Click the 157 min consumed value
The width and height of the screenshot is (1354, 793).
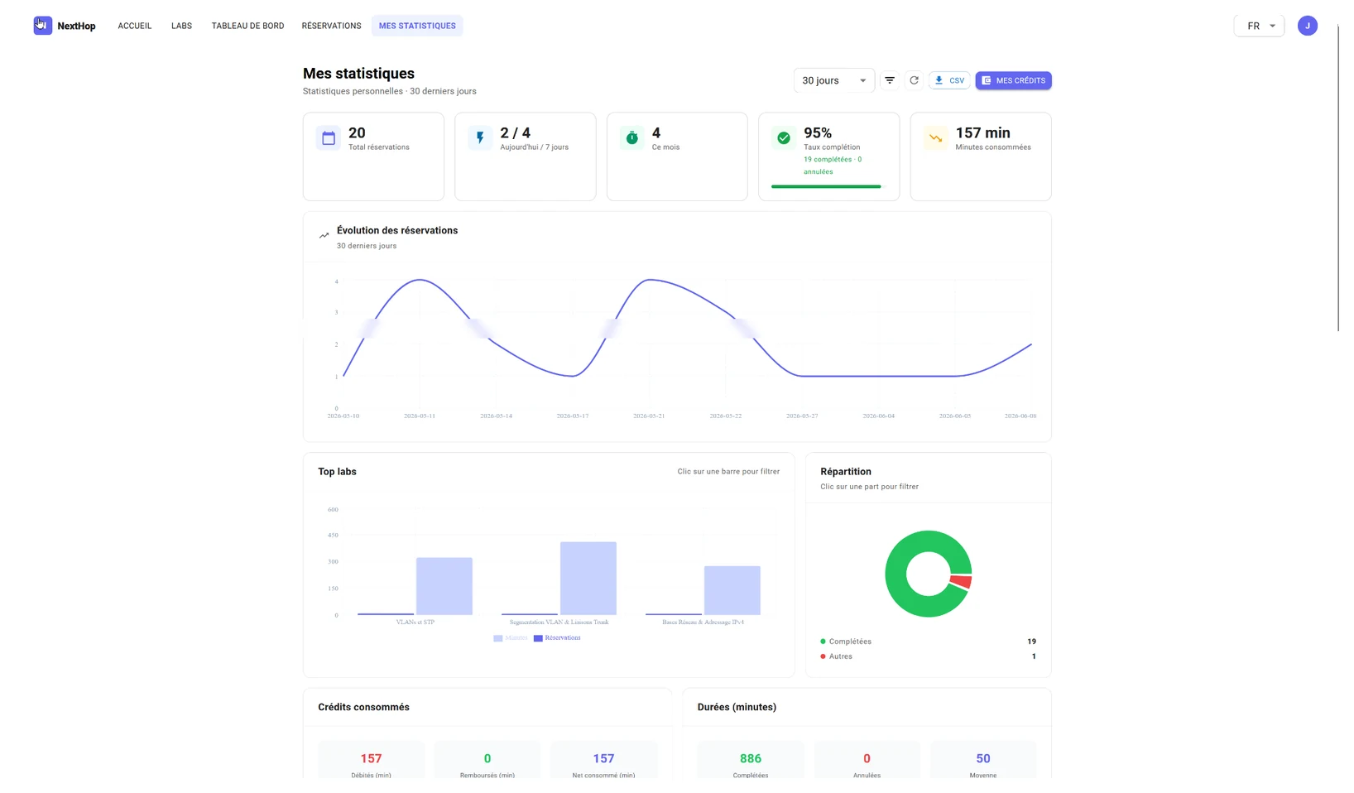(983, 132)
